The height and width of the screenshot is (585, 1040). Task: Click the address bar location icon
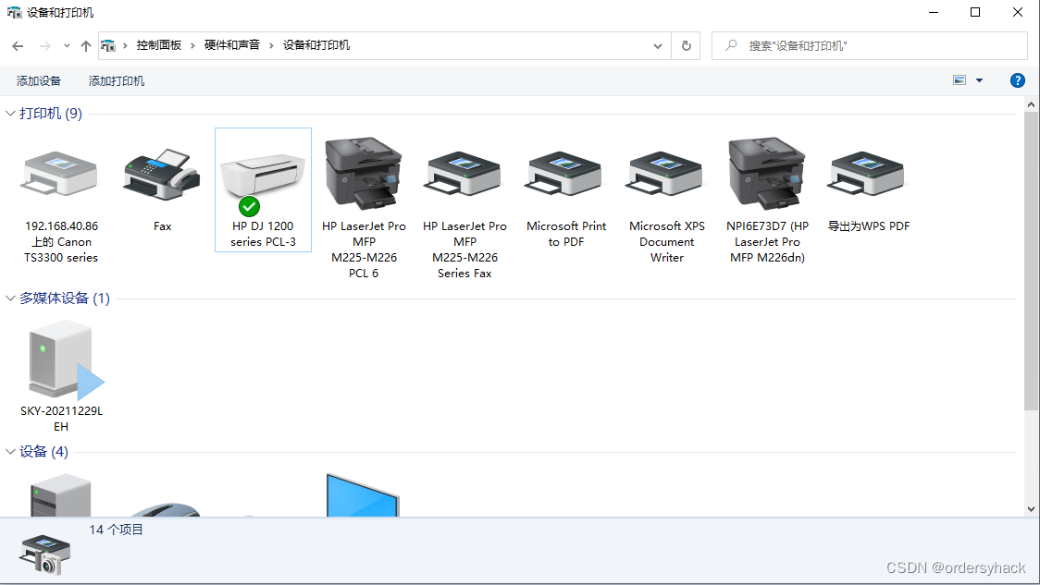[108, 45]
